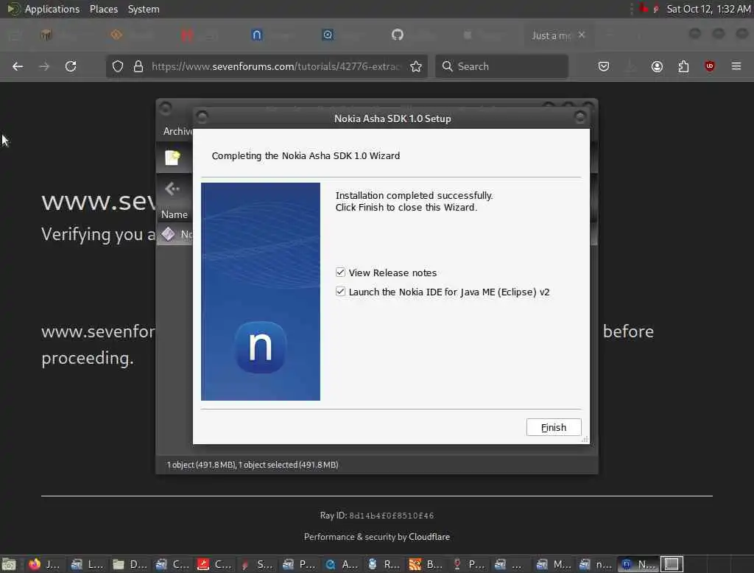Open Firefox account profile icon

click(x=657, y=66)
